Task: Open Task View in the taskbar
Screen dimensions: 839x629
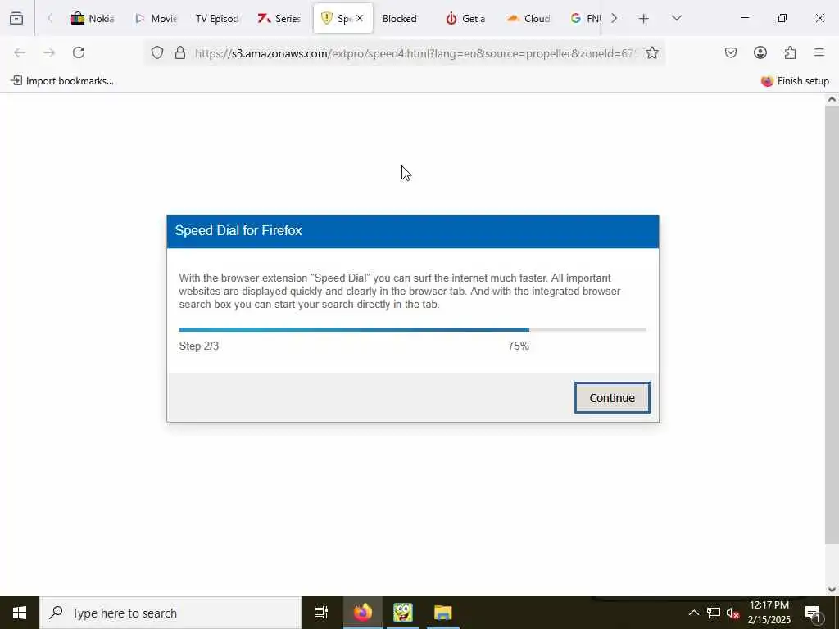Action: [320, 613]
